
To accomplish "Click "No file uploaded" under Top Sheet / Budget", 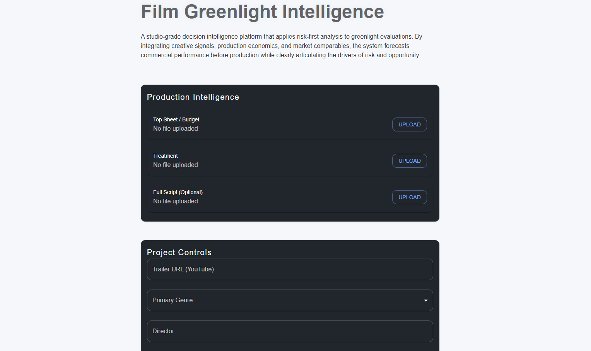I will click(x=176, y=129).
